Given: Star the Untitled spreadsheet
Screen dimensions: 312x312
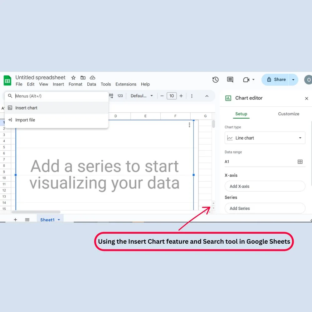Looking at the screenshot, I should click(73, 78).
